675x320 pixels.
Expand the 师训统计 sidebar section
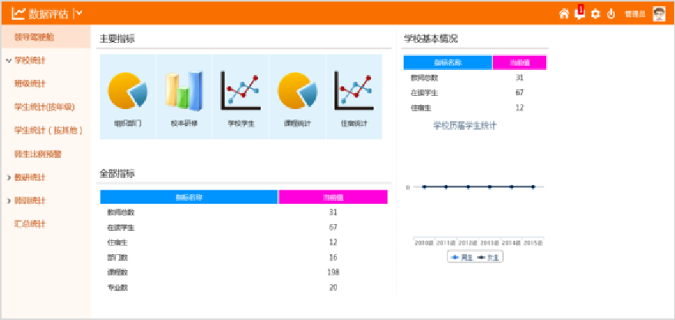tap(30, 200)
